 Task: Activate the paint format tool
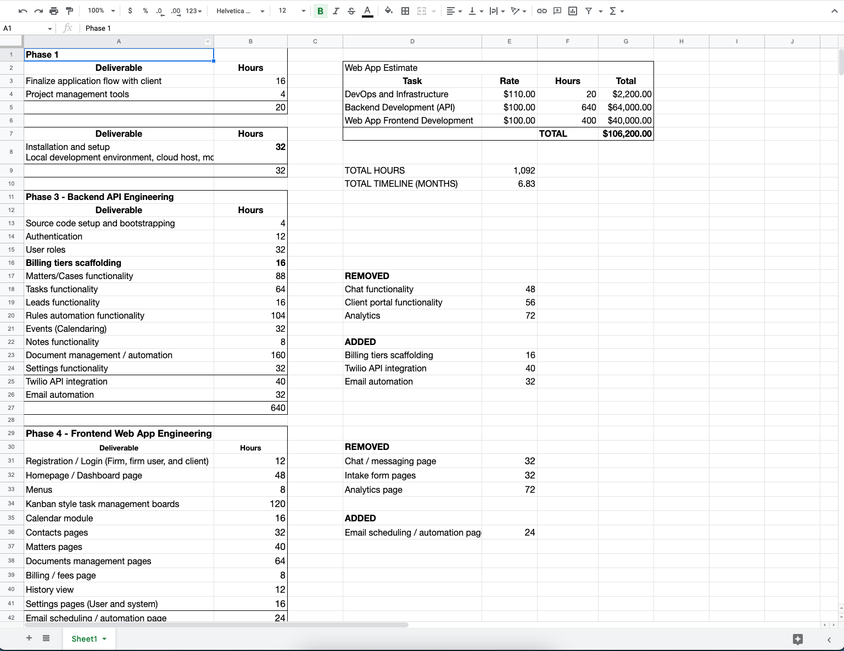[69, 11]
